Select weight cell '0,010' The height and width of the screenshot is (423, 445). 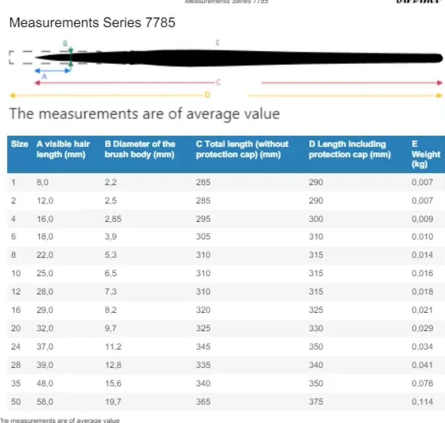pos(423,236)
